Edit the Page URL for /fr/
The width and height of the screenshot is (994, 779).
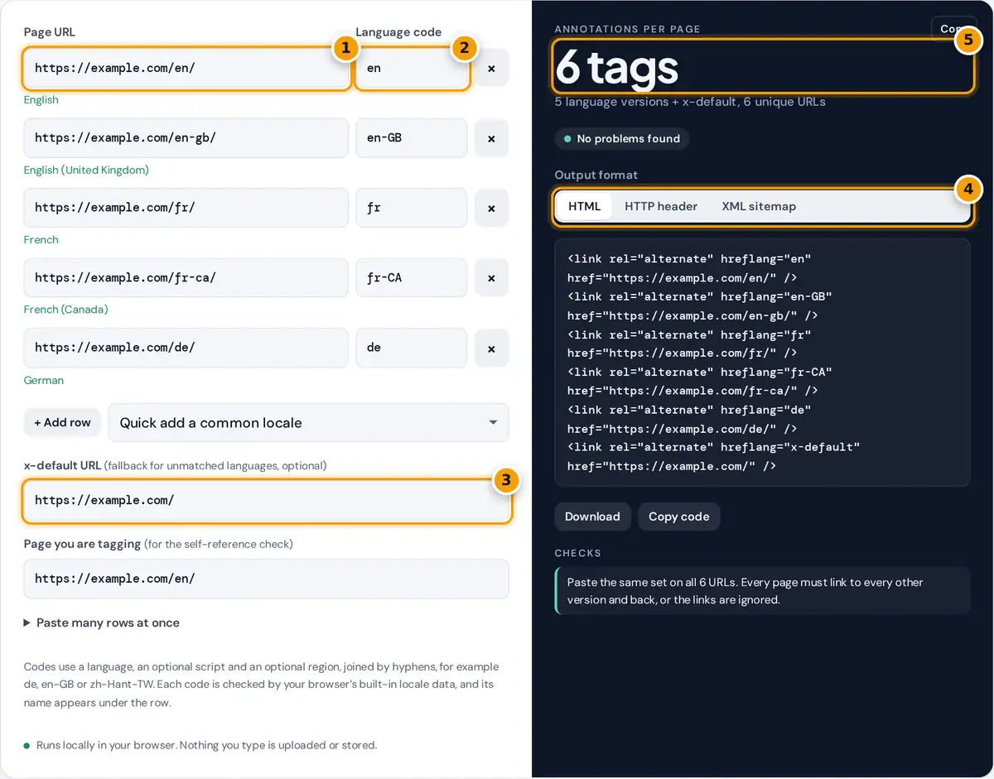click(186, 208)
